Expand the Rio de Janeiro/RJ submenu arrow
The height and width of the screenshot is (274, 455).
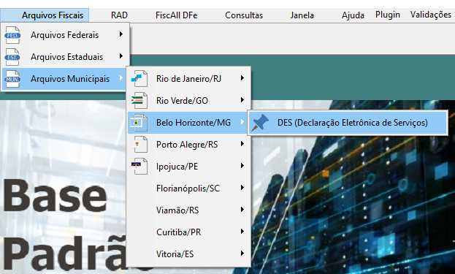[x=242, y=78]
